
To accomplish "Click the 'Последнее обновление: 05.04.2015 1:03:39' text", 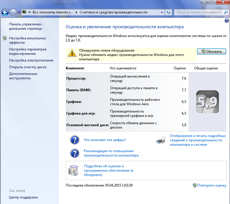I will click(x=99, y=185).
